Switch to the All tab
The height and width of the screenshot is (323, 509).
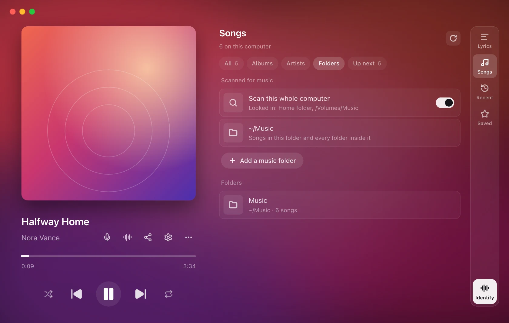tap(231, 64)
